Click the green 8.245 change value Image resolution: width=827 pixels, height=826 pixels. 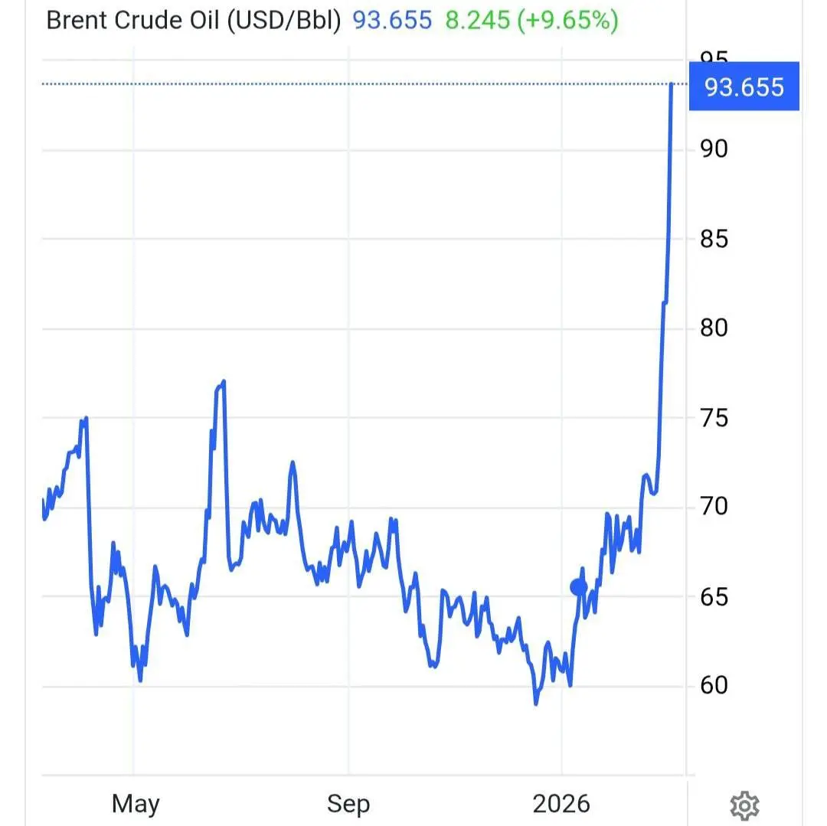pos(478,21)
